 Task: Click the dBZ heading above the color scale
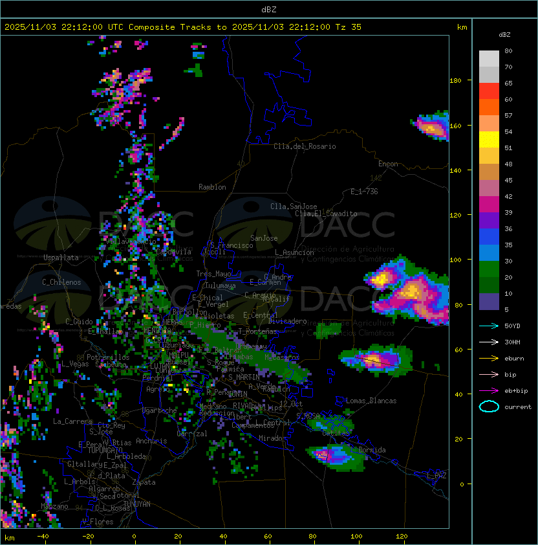(x=504, y=35)
